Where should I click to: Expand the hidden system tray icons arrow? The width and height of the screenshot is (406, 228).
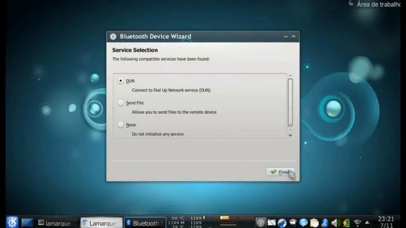[x=367, y=222]
